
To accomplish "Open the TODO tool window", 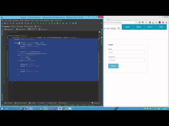I will 32,103.
